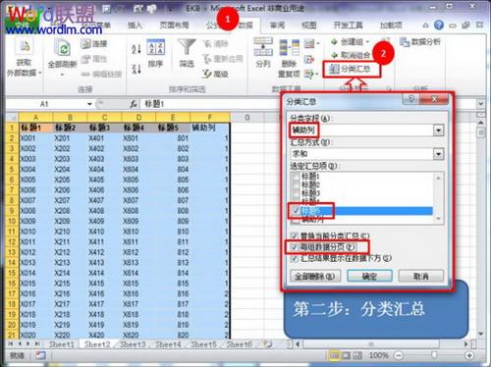Click the formula bar showing 标题1
491x367 pixels.
[x=307, y=104]
